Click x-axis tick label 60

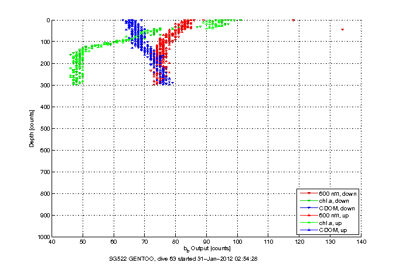pyautogui.click(x=114, y=242)
